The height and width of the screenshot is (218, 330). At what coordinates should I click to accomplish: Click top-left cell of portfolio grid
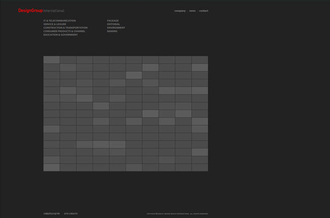point(51,60)
